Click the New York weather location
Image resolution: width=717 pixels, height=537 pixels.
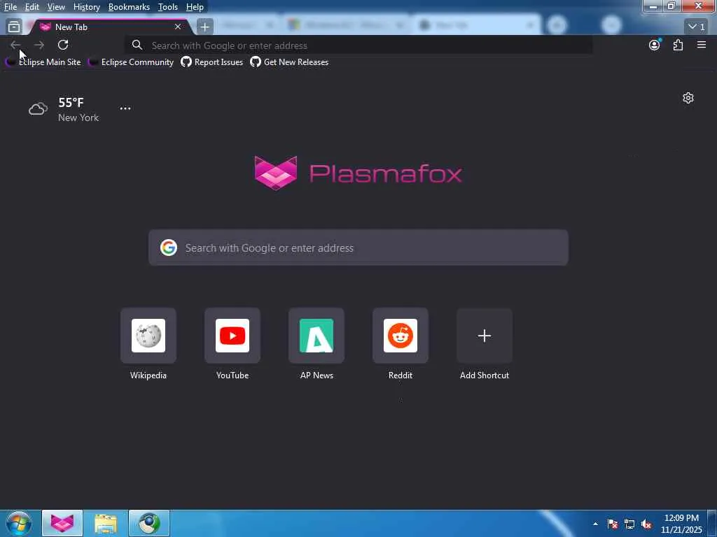pos(78,117)
